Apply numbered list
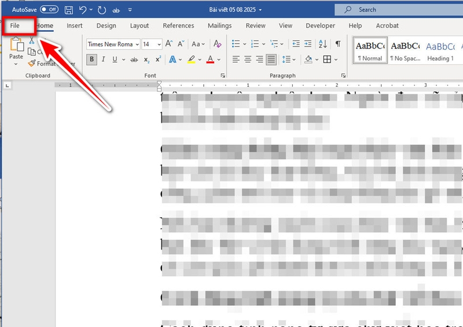463x327 pixels. pyautogui.click(x=255, y=44)
